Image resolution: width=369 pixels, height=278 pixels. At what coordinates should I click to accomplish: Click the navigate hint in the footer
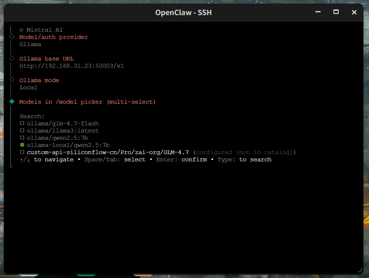point(46,160)
